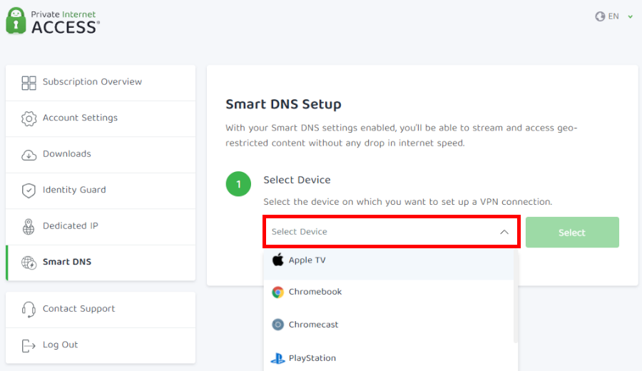The image size is (642, 371).
Task: Click the Subscription Overview grid icon
Action: [29, 83]
